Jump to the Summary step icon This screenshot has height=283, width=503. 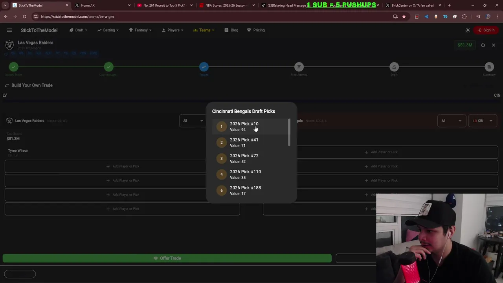(489, 67)
